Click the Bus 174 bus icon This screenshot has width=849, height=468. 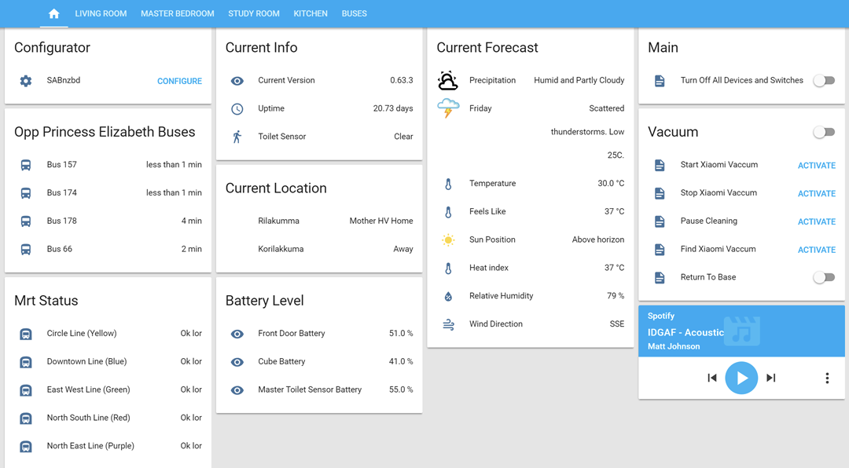tap(25, 193)
